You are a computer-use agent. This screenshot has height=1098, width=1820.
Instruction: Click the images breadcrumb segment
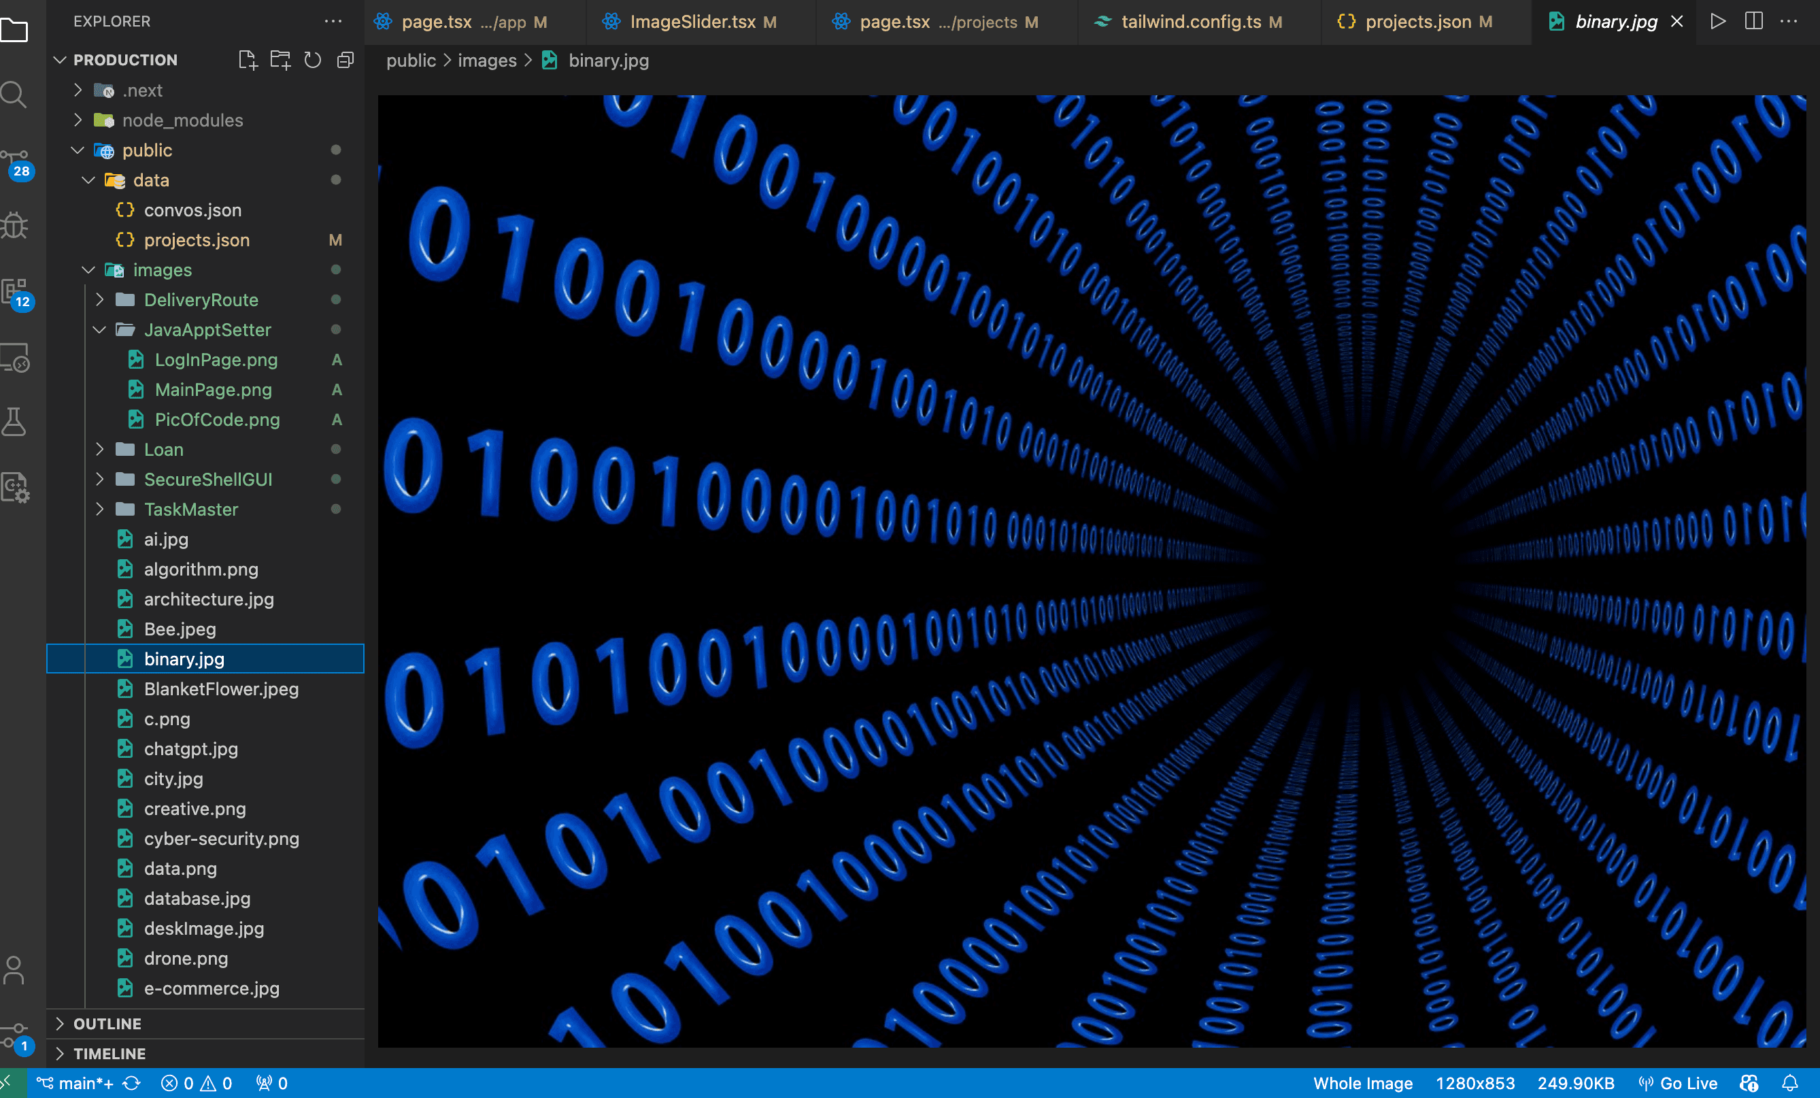click(487, 61)
